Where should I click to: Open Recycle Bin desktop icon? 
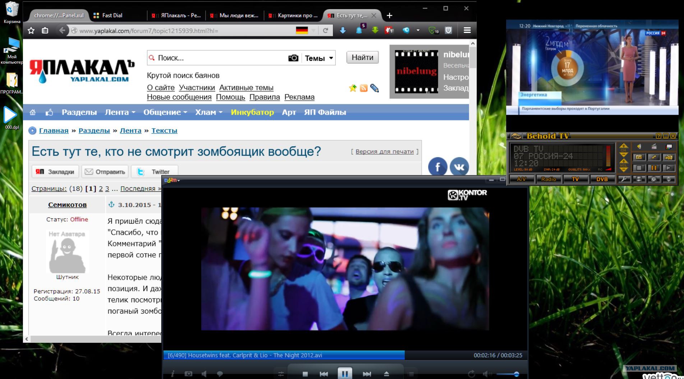tap(12, 12)
